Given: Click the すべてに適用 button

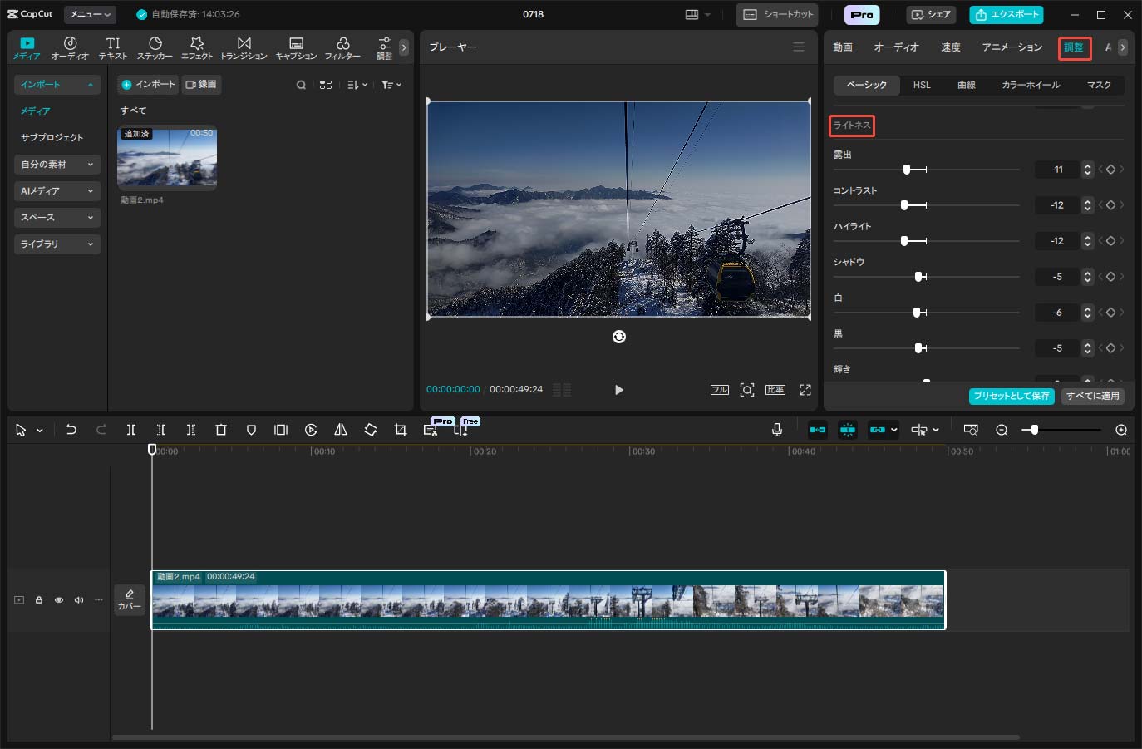Looking at the screenshot, I should (x=1093, y=396).
